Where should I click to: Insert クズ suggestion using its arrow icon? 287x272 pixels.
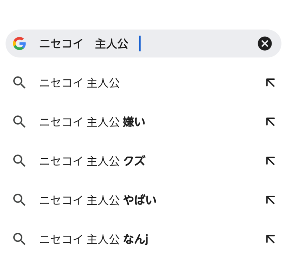pos(270,161)
